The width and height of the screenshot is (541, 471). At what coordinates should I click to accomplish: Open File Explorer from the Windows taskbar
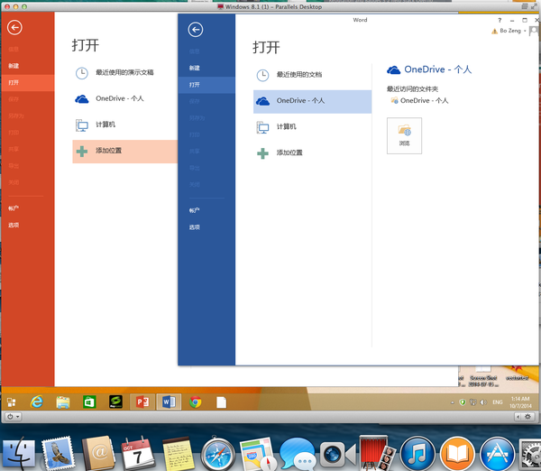point(63,402)
